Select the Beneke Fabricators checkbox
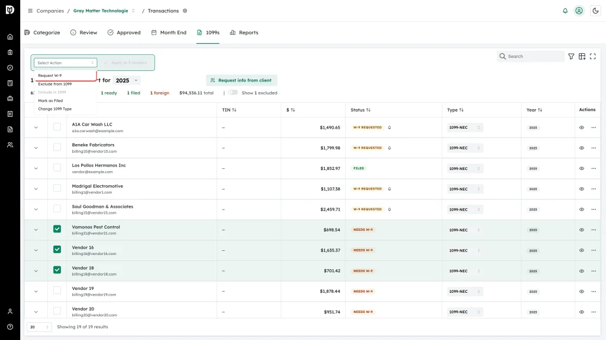606x340 pixels. (x=57, y=147)
